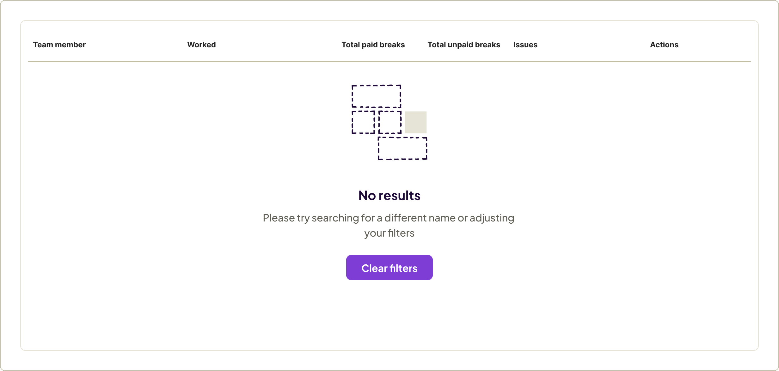Click the No results empty-state graphic
The image size is (779, 371).
tap(389, 123)
